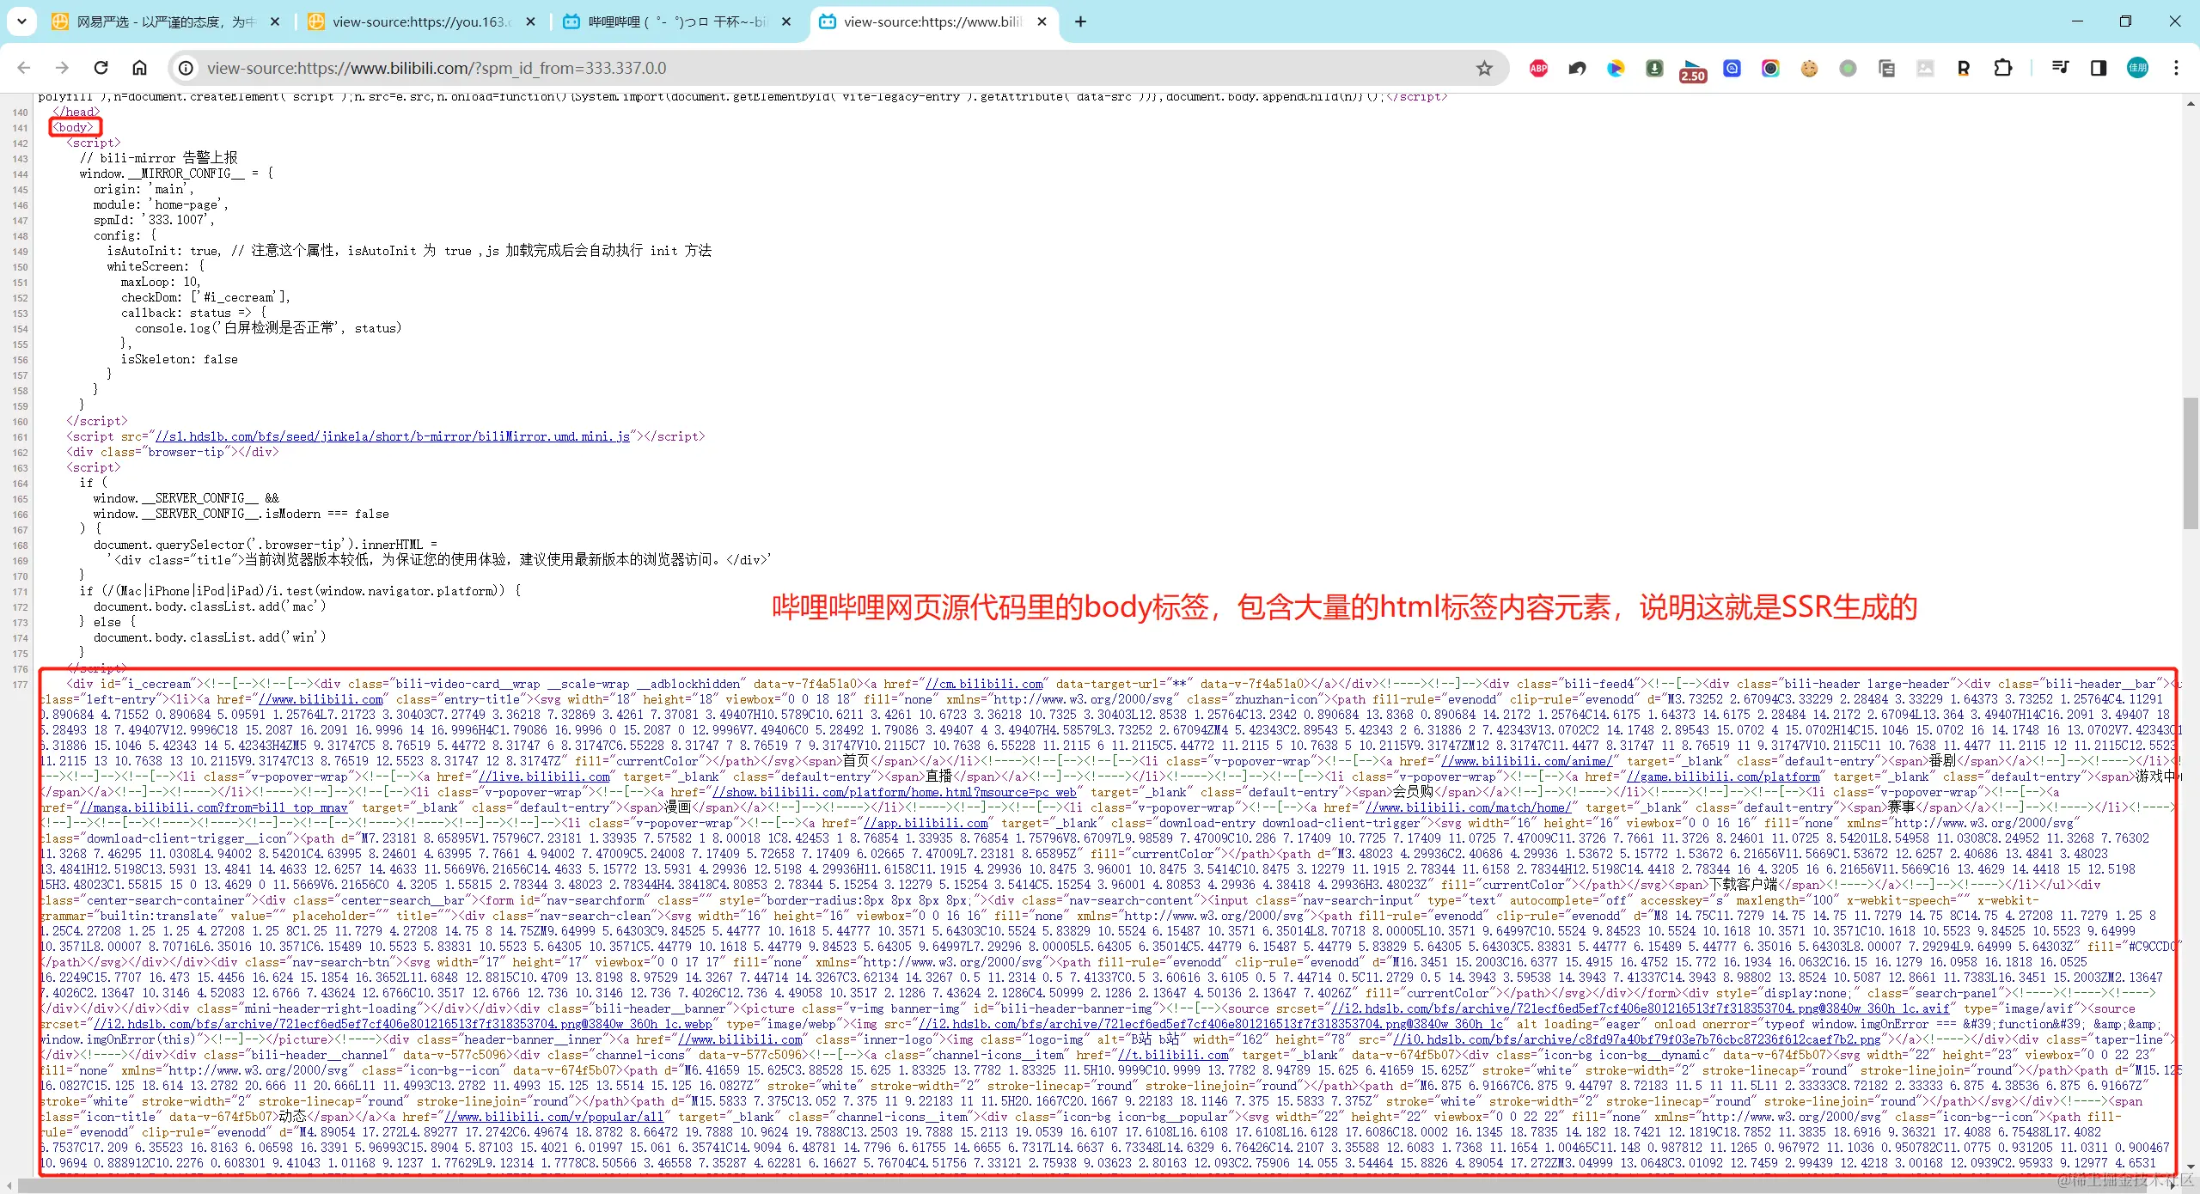
Task: Follow the show.bilibili.com platform home link
Action: coord(895,792)
